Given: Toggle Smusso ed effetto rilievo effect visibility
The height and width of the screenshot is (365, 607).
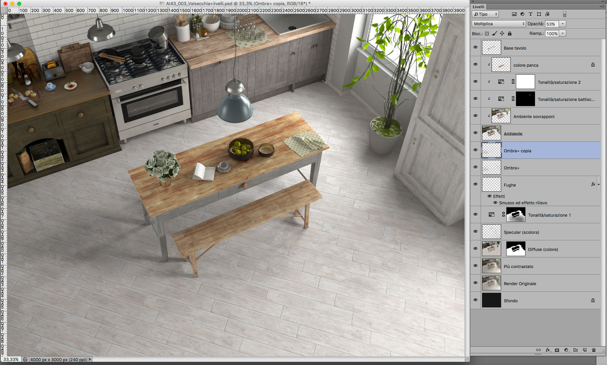Looking at the screenshot, I should coord(495,203).
